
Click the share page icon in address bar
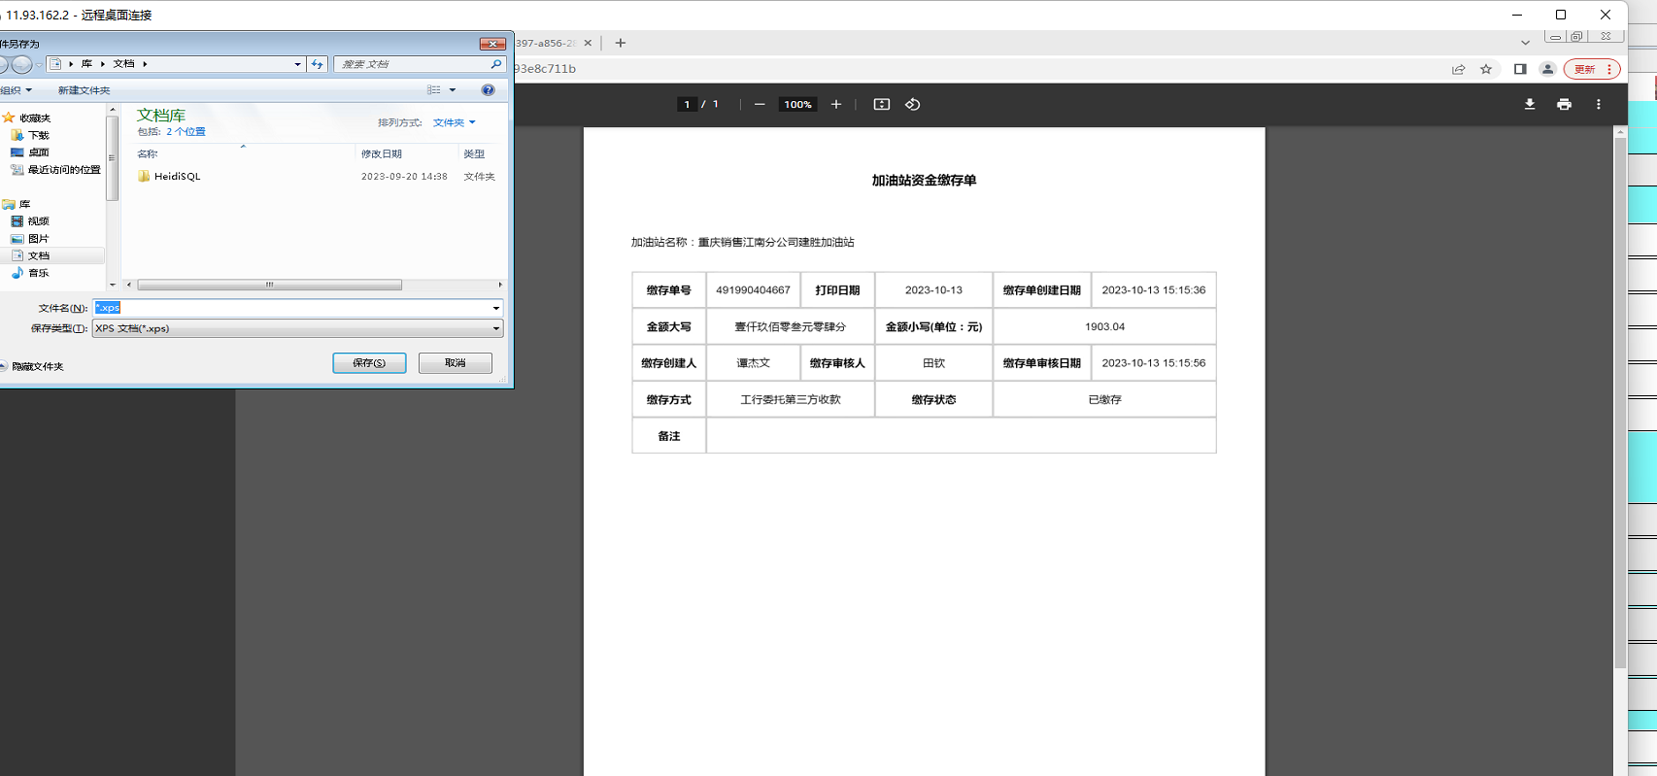point(1458,69)
